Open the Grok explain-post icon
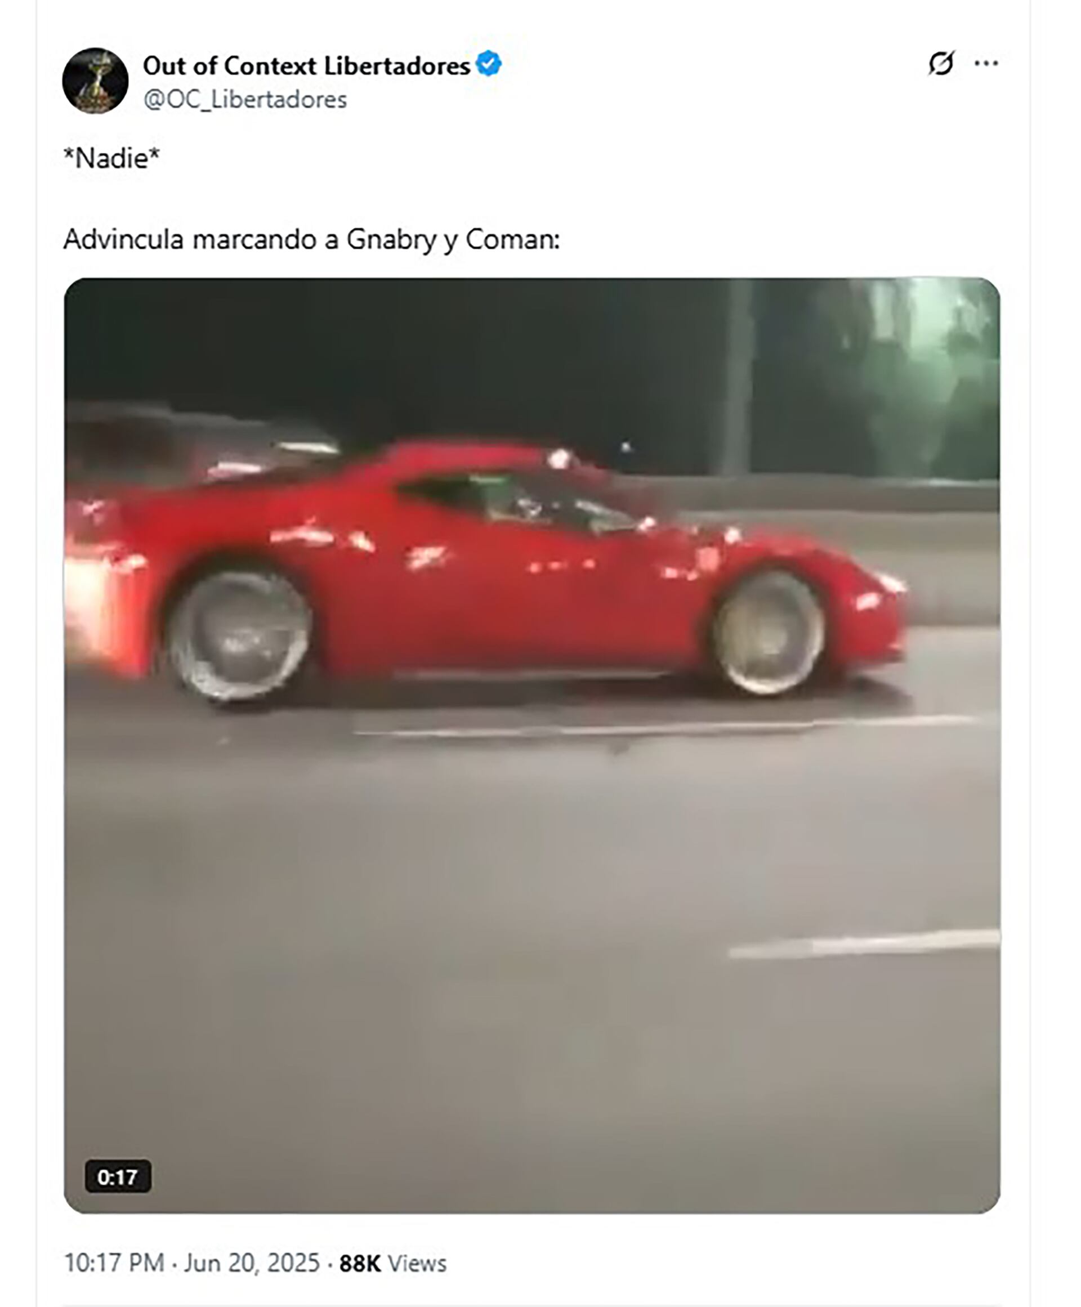This screenshot has height=1307, width=1081. [x=941, y=64]
